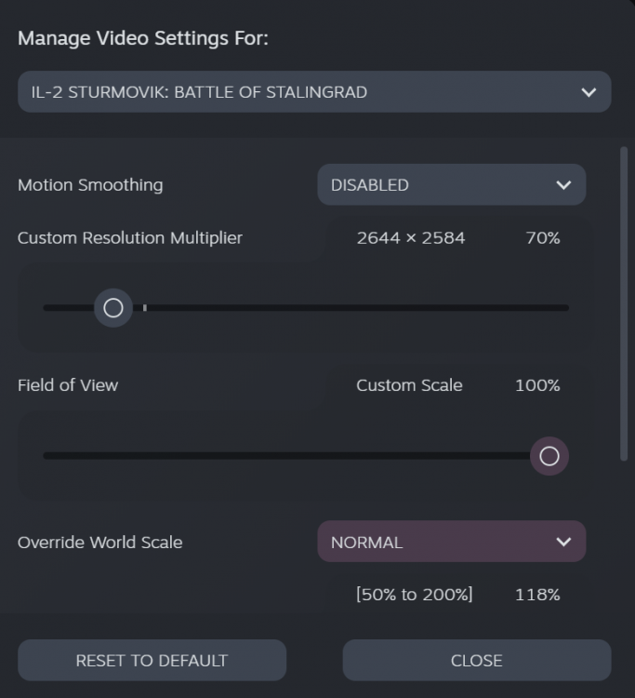The image size is (635, 698).
Task: Click the Motion Smoothing label
Action: pyautogui.click(x=90, y=185)
